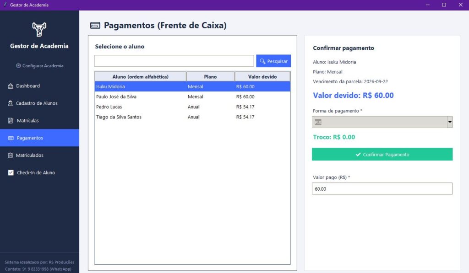Screen dimensions: 469x273
Task: Click the Cadastro de Alunos person icon
Action: pos(10,103)
